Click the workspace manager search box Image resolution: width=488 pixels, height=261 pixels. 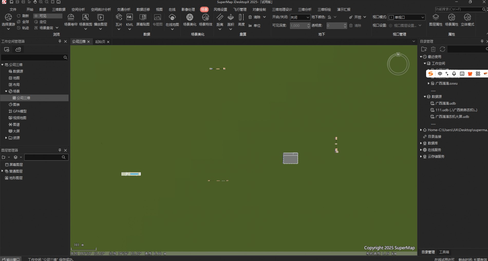tap(34, 58)
